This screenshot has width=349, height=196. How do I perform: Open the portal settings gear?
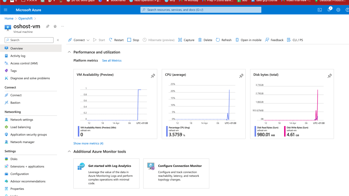[338, 10]
